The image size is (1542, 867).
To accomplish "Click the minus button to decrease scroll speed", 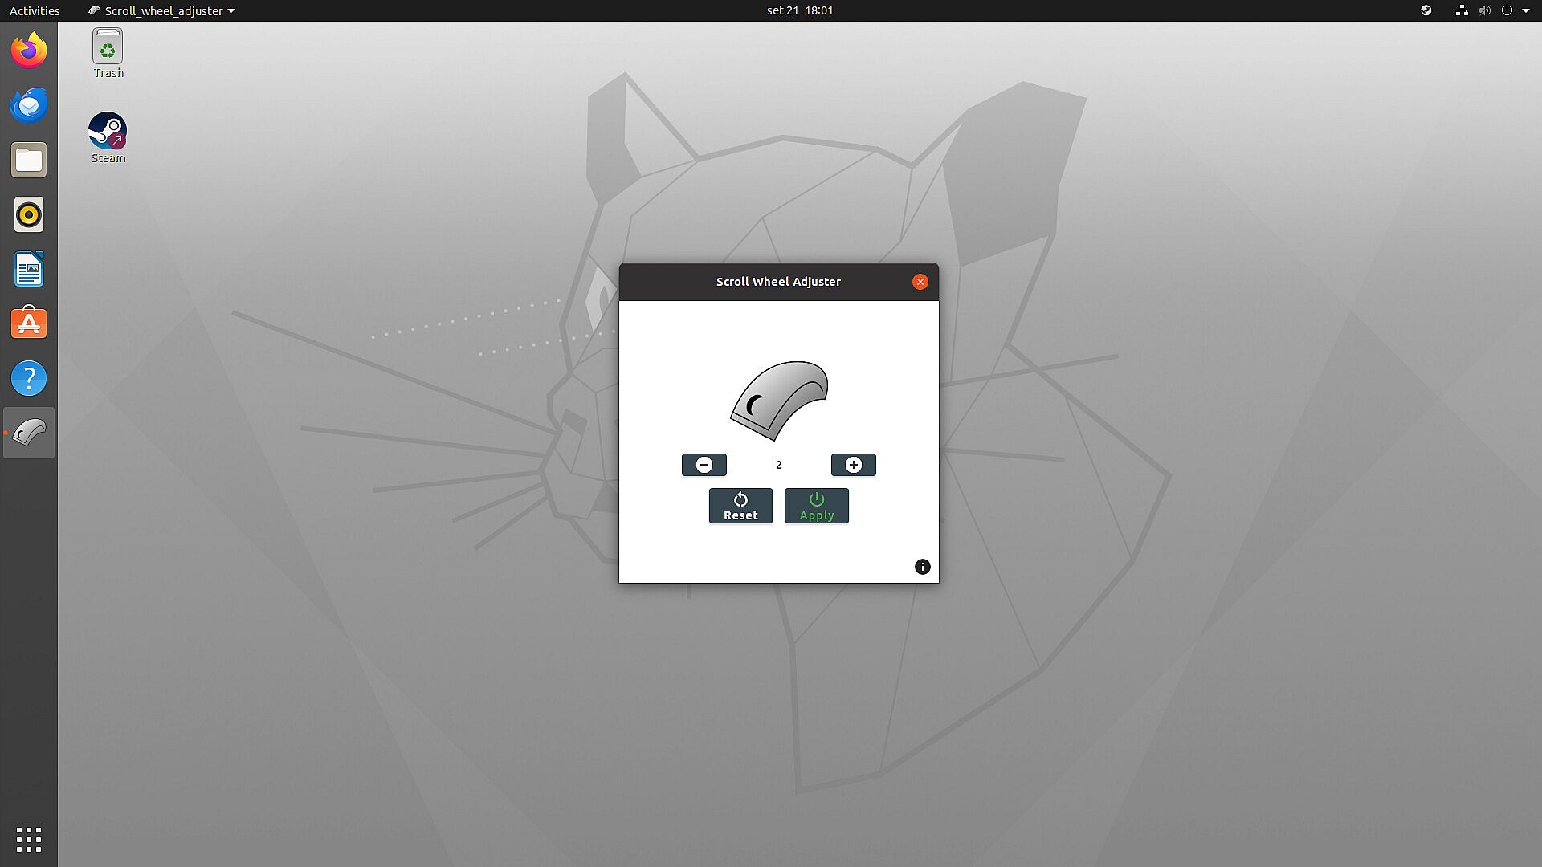I will pos(704,465).
